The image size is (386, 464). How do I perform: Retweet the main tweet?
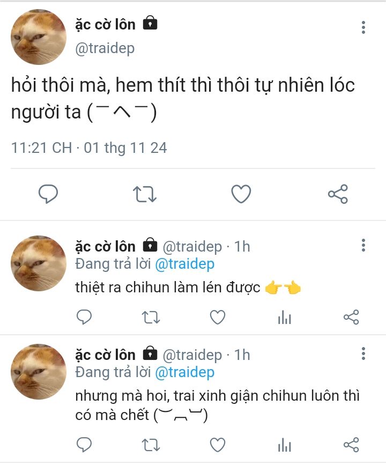[x=144, y=194]
